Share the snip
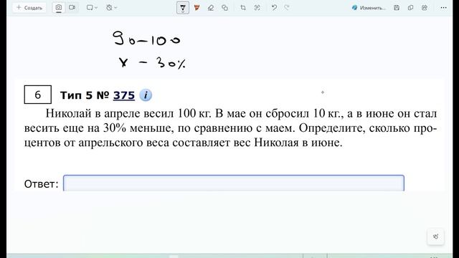 click(x=425, y=8)
